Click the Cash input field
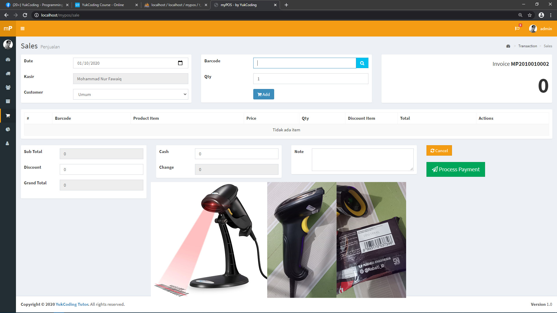The height and width of the screenshot is (313, 557). [236, 154]
